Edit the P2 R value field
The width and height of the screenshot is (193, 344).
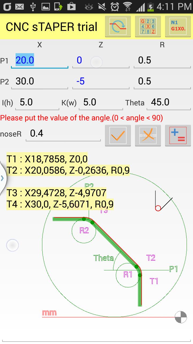click(x=162, y=81)
